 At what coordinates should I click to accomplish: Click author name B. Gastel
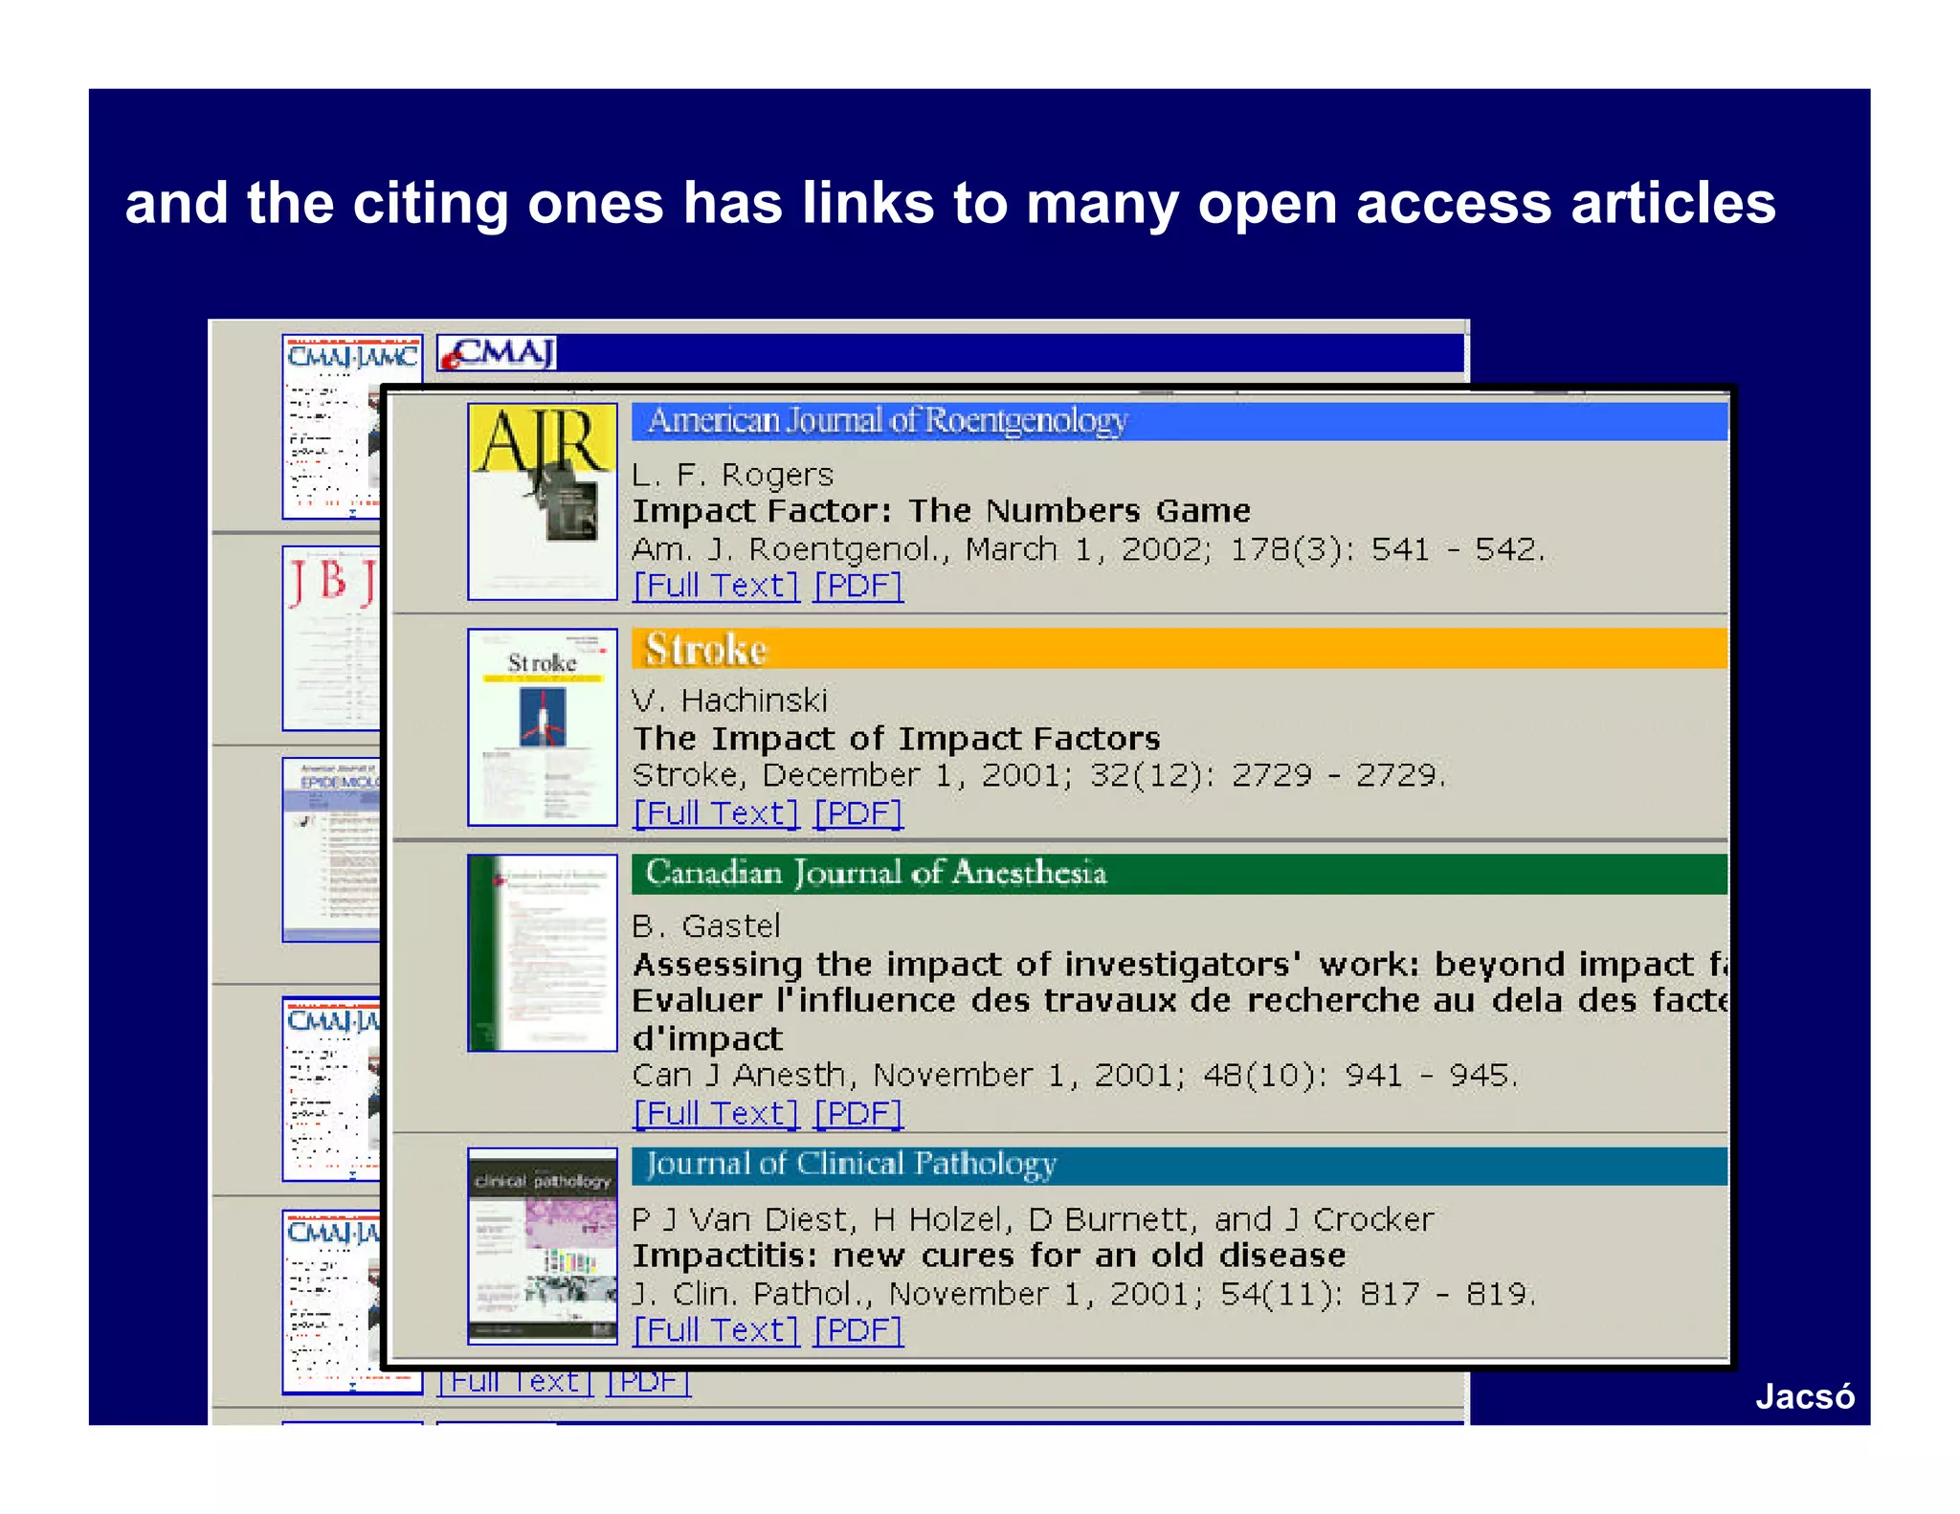pos(706,926)
